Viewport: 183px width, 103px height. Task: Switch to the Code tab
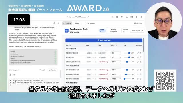[x=77, y=23]
